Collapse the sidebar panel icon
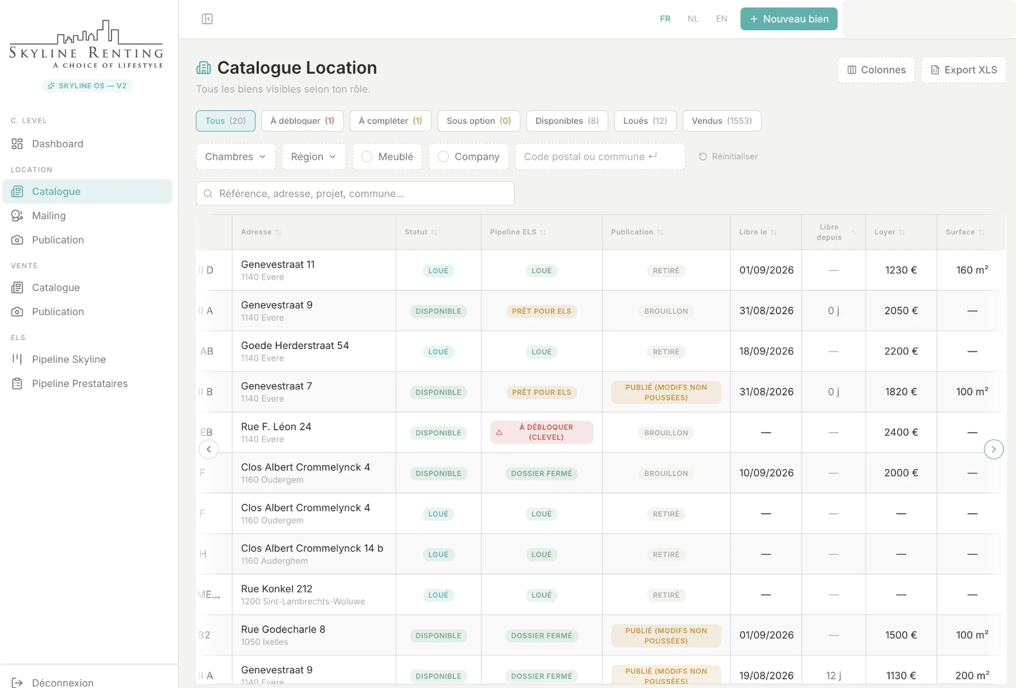1016x688 pixels. [x=207, y=19]
